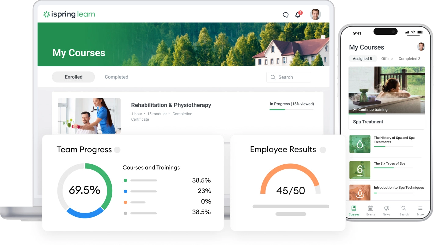Tap the Courses icon in mobile nav
The height and width of the screenshot is (245, 434).
pyautogui.click(x=354, y=210)
